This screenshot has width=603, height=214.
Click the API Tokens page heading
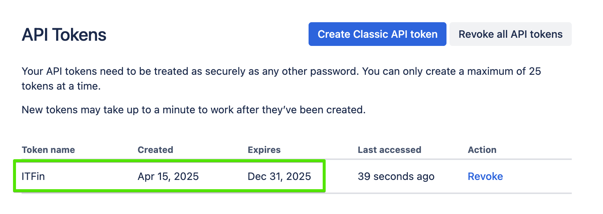pos(64,35)
